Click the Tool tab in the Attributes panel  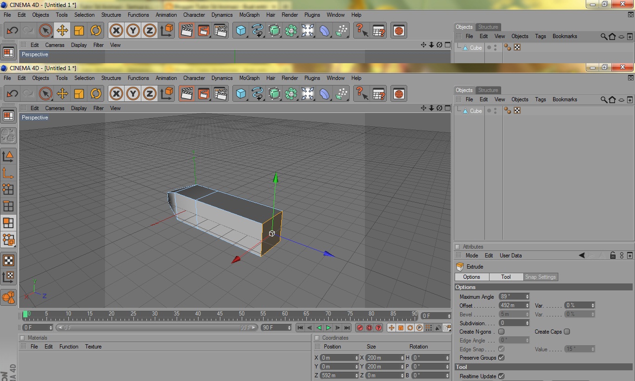506,276
